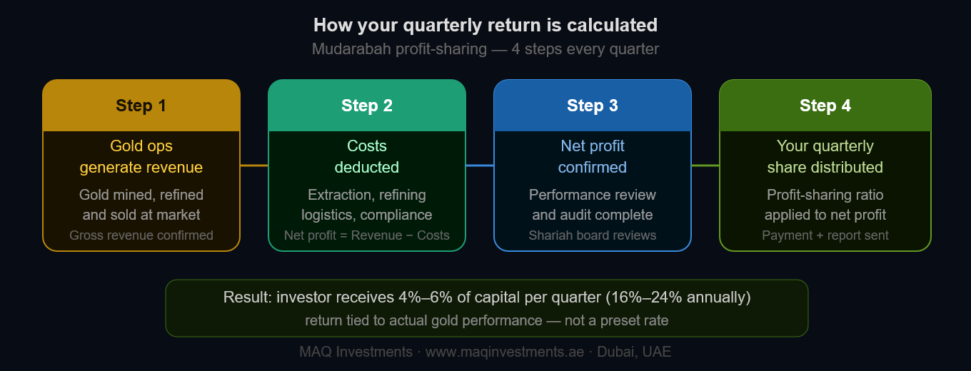The image size is (971, 371).
Task: Select the Step 4 green header
Action: (825, 106)
